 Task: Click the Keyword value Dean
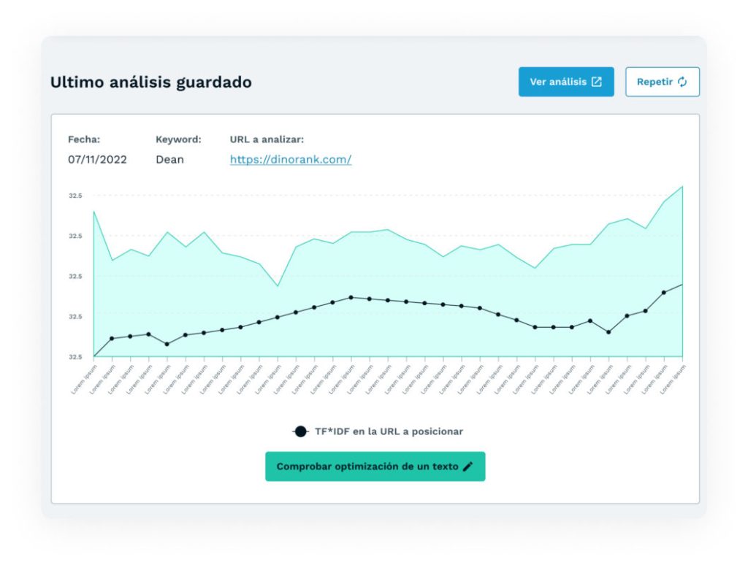(x=169, y=159)
